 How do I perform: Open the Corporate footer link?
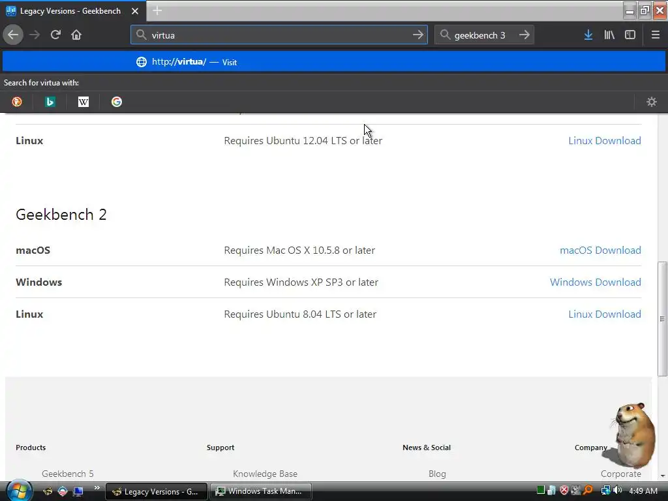(x=621, y=474)
